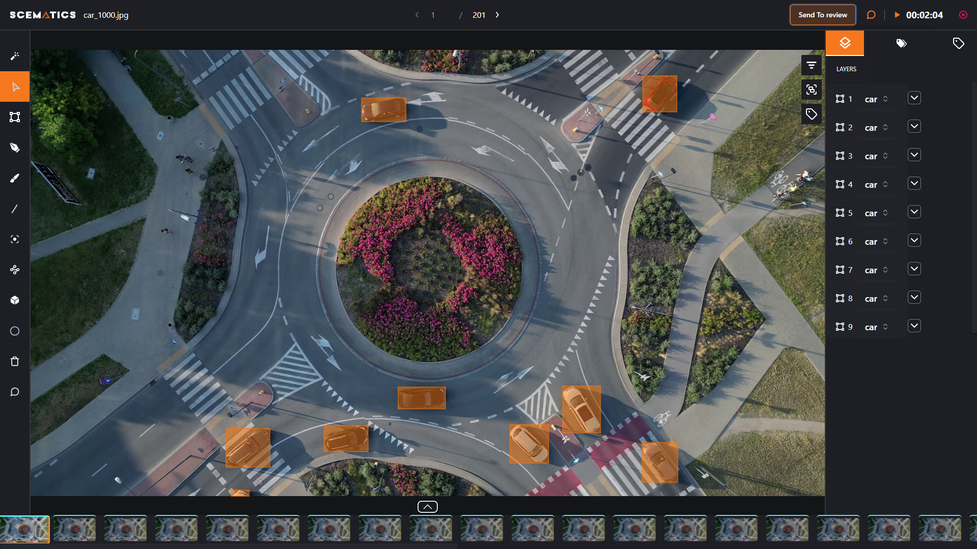Viewport: 977px width, 549px height.
Task: Start the timer play button
Action: (897, 15)
